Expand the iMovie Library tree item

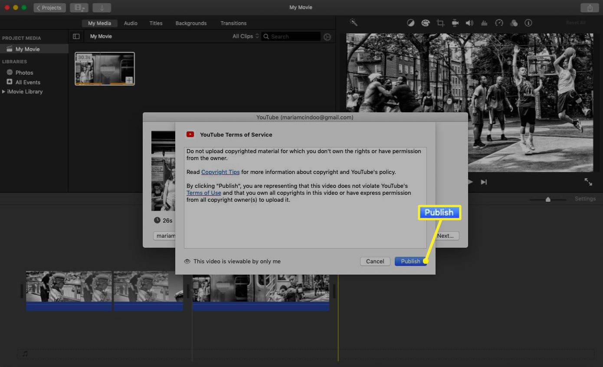click(4, 92)
